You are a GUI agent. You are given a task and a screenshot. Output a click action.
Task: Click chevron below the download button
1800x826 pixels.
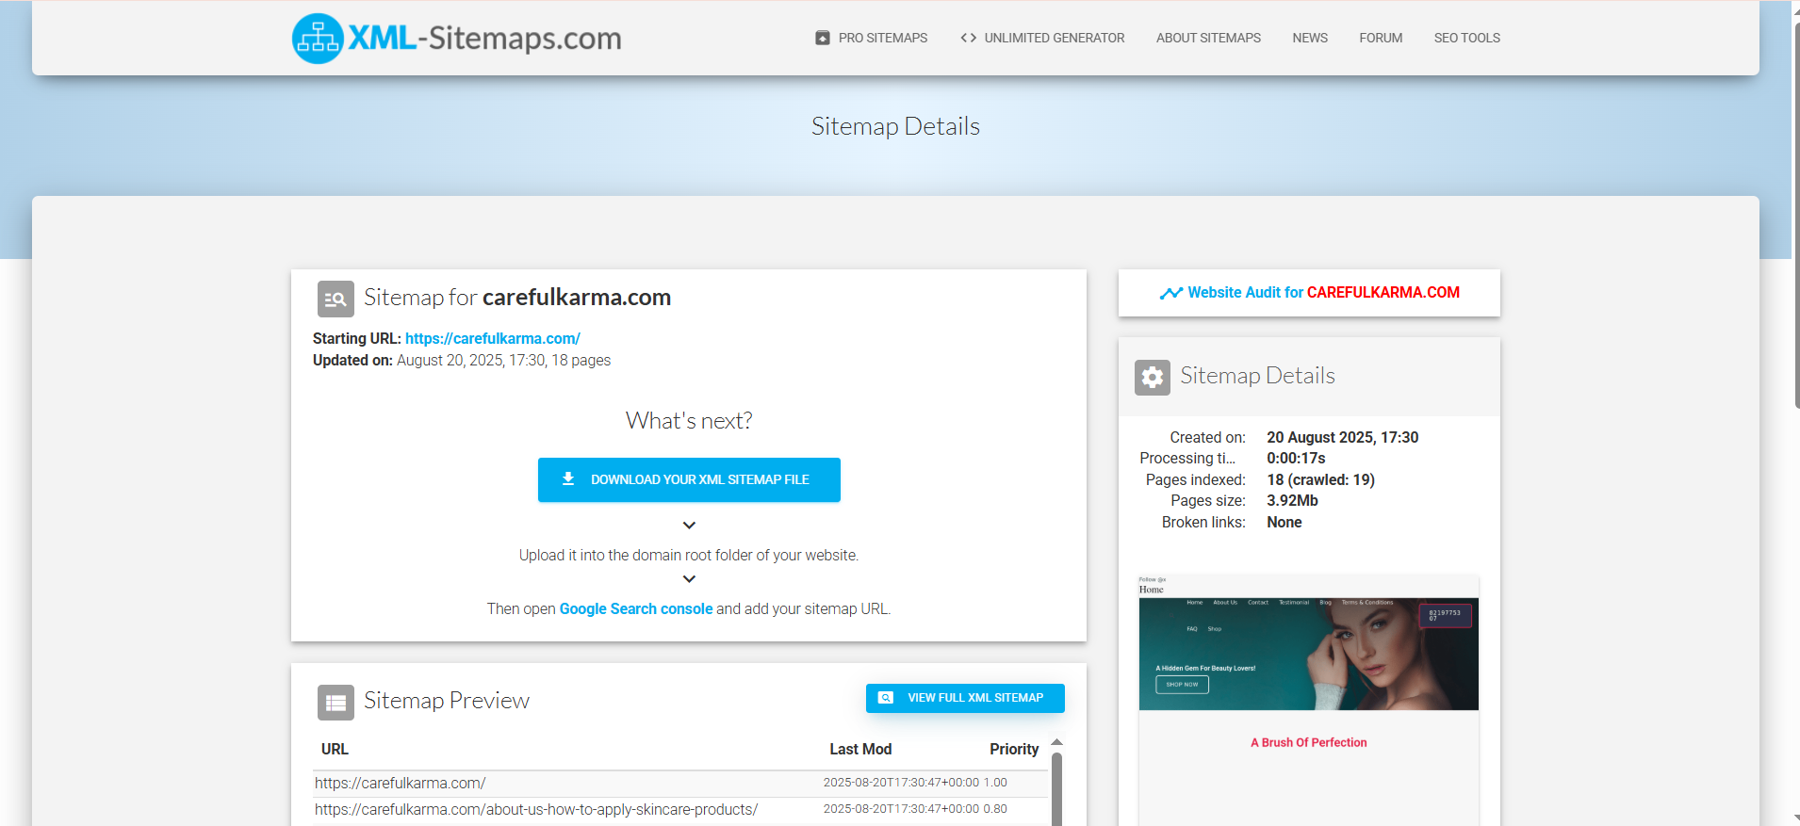click(689, 526)
